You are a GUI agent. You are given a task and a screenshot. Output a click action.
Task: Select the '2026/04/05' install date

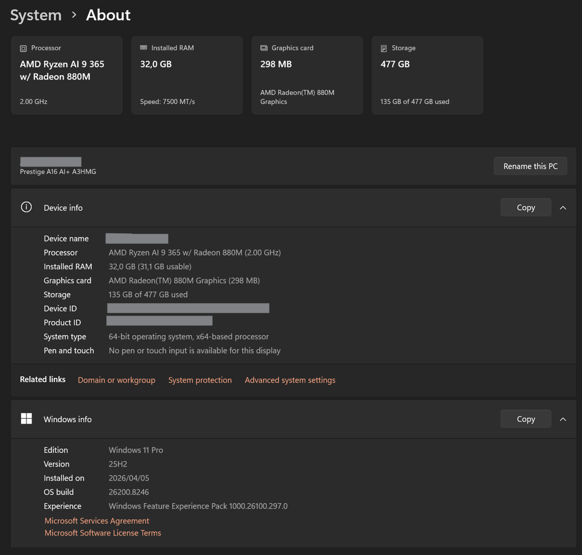[129, 478]
